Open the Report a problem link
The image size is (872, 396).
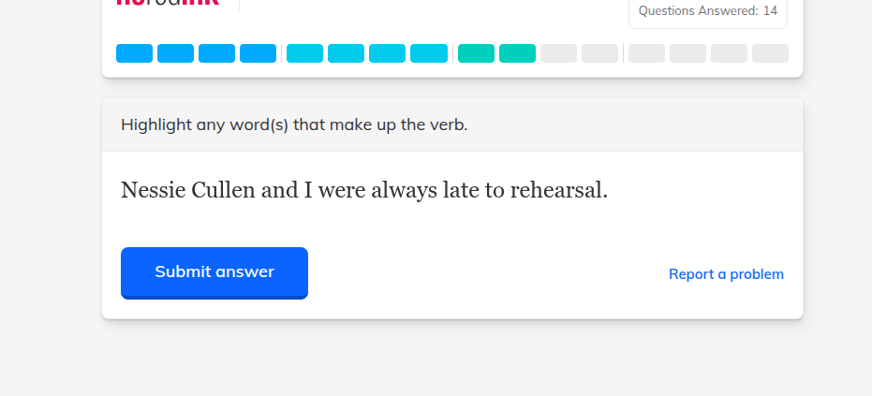pyautogui.click(x=726, y=274)
